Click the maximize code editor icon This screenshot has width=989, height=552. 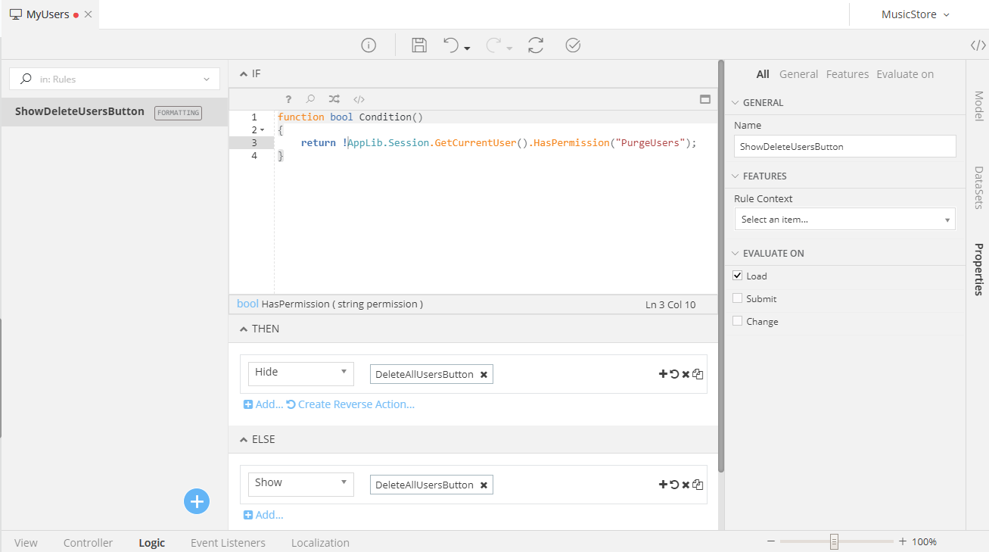tap(704, 99)
